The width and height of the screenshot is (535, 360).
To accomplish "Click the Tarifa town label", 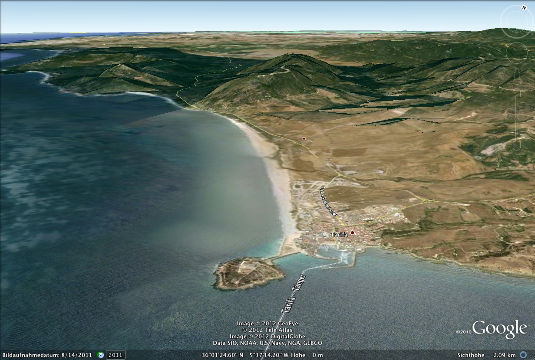I will 339,235.
